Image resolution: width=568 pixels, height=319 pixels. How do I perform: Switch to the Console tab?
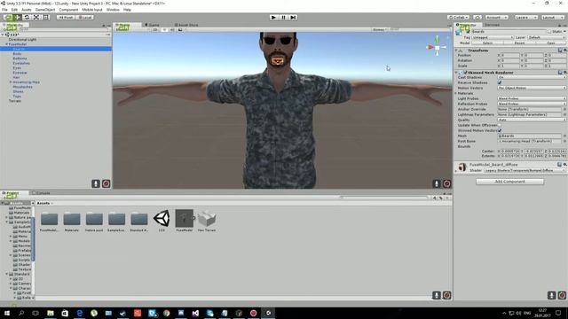tap(41, 193)
